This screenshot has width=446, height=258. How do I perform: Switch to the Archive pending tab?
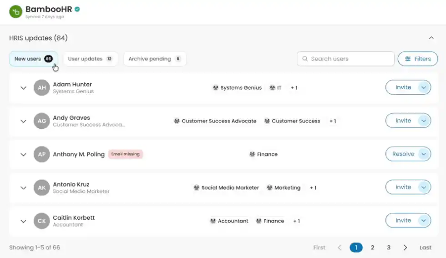coord(155,59)
